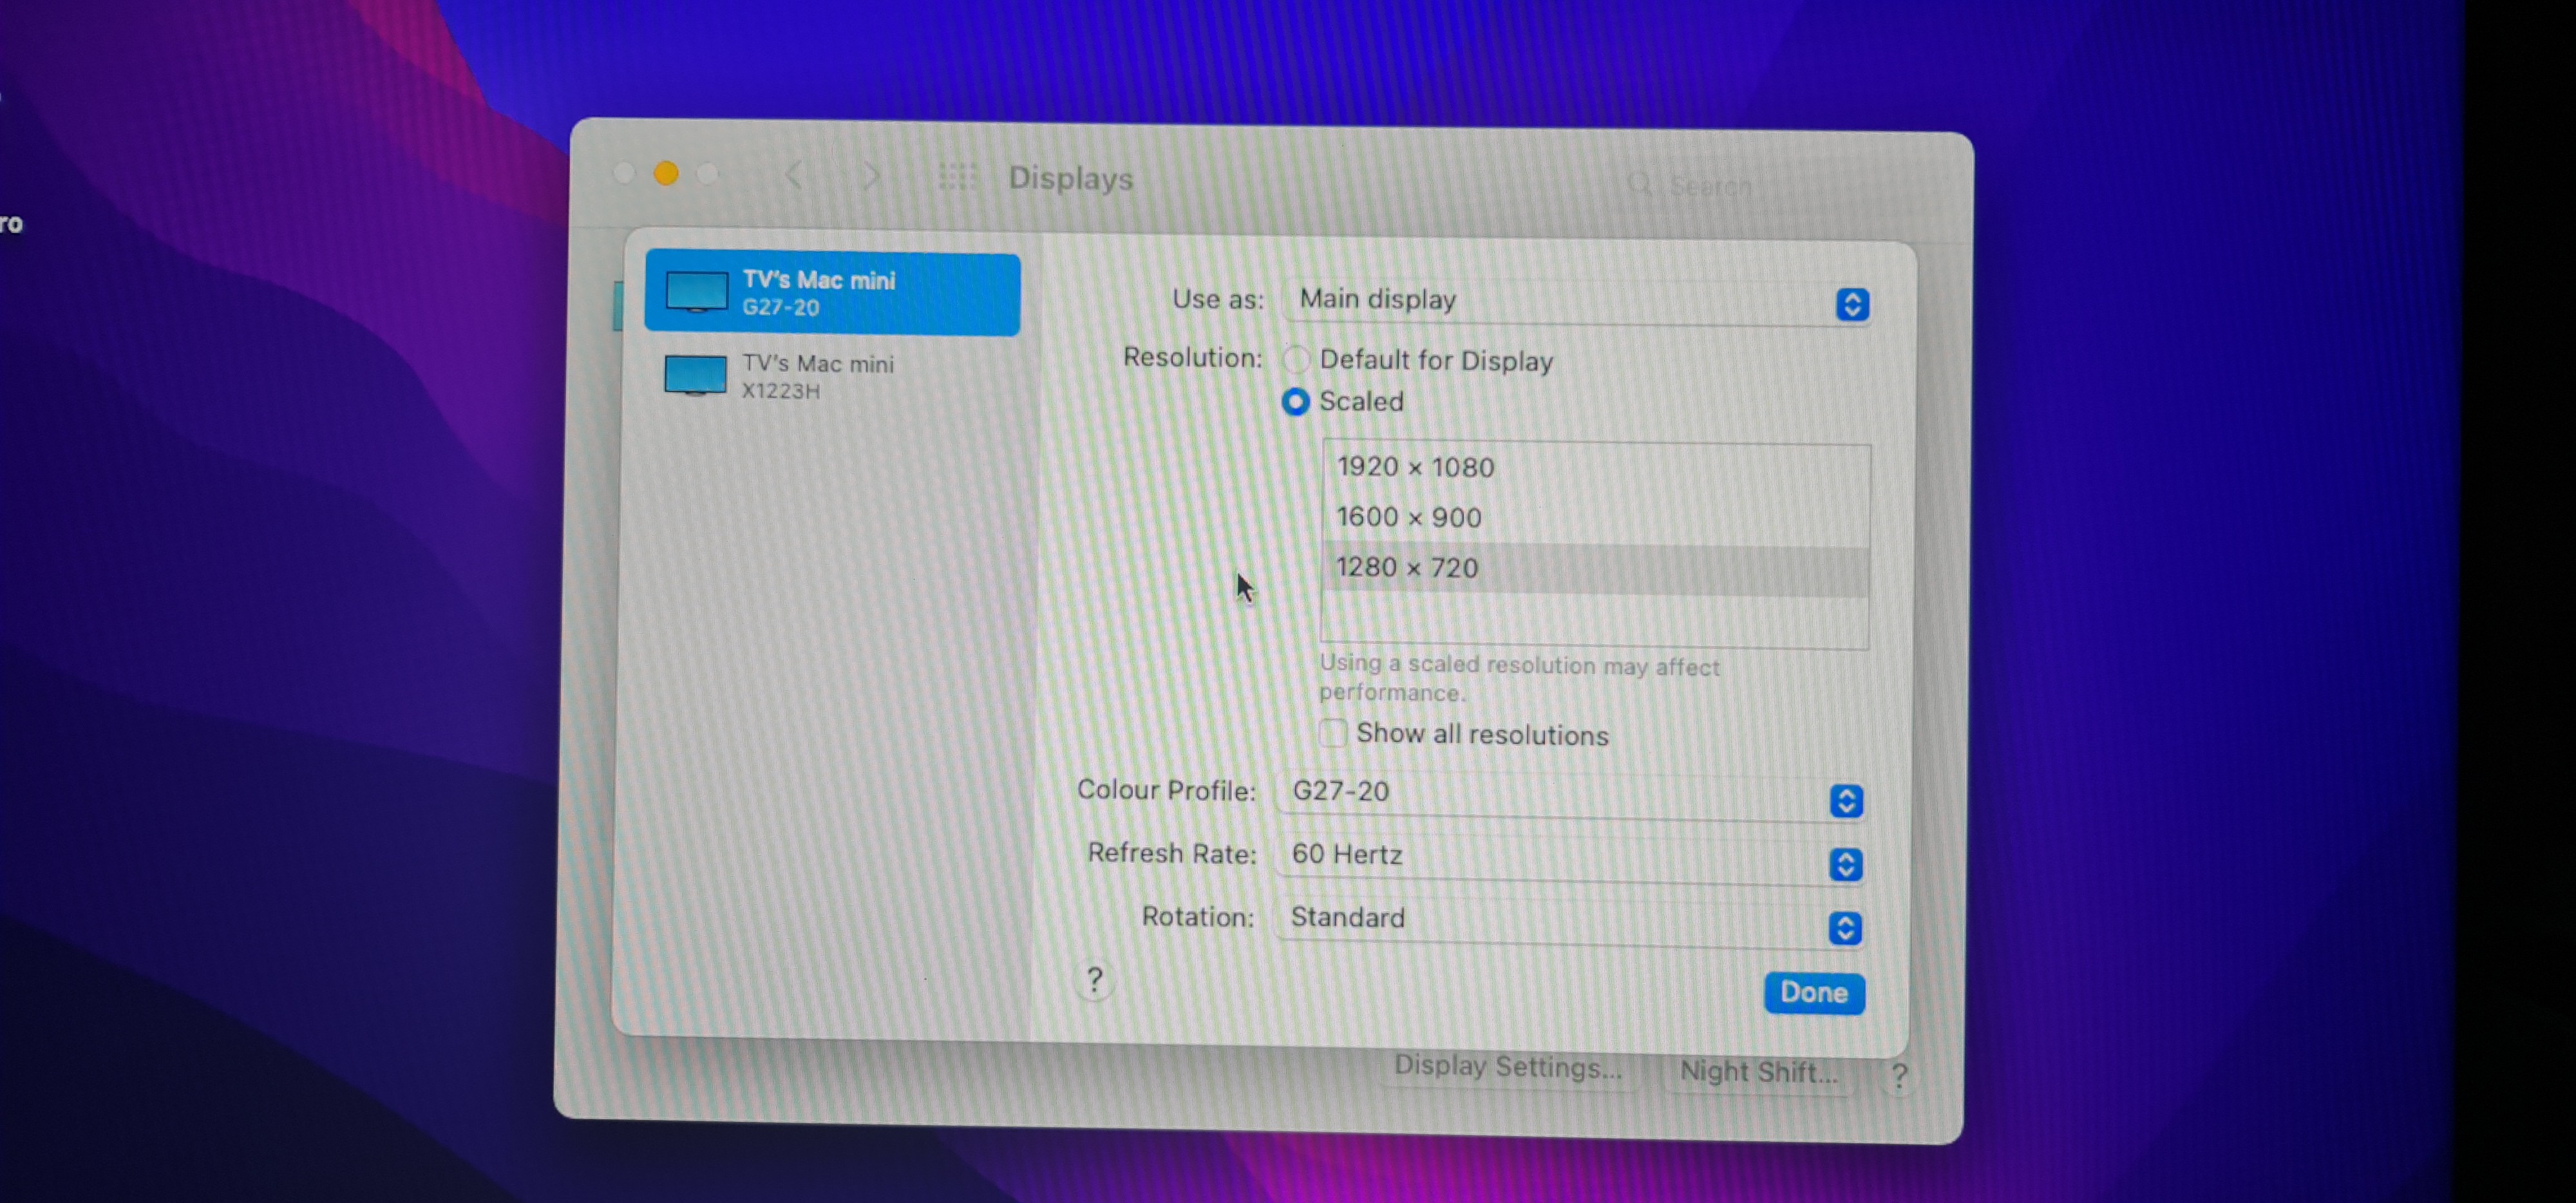Click the Night Shift button
Image resolution: width=2576 pixels, height=1203 pixels.
1759,1072
